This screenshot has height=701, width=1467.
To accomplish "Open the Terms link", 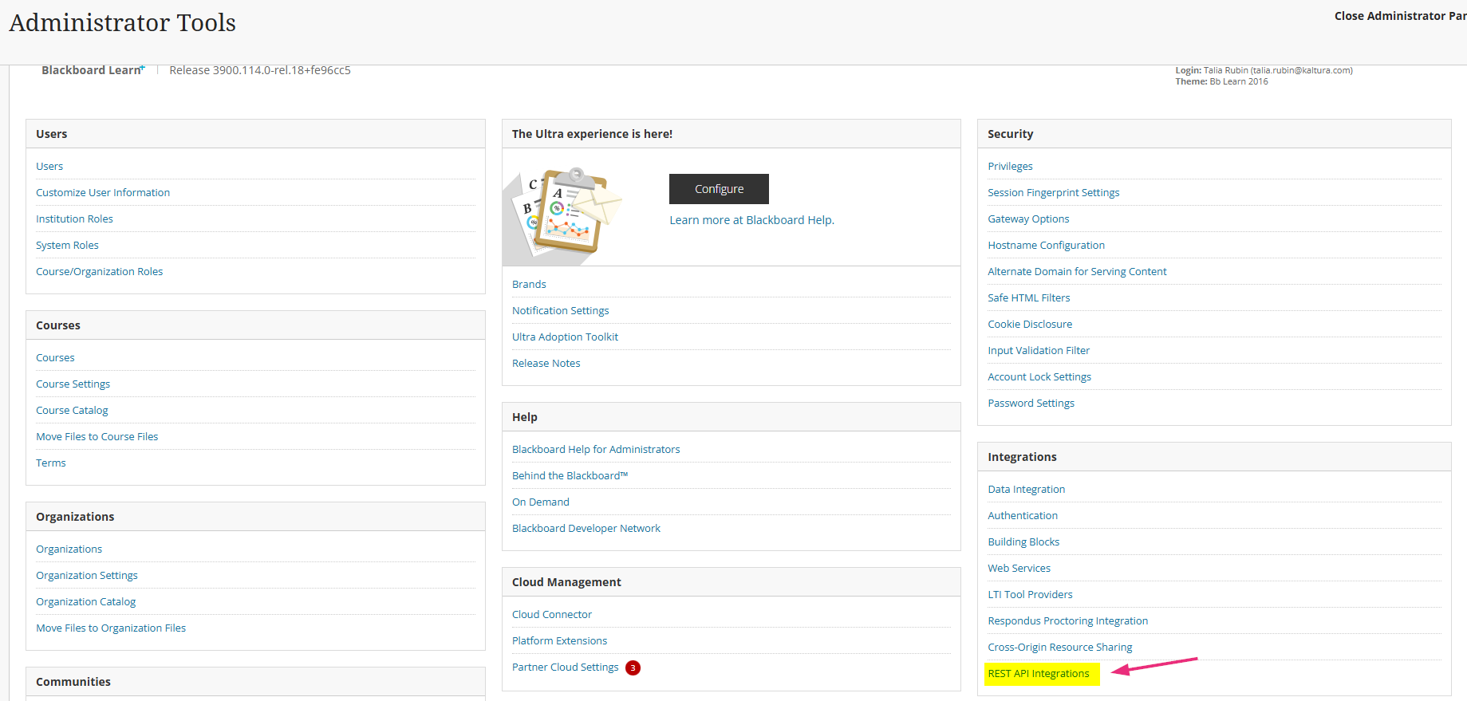I will tap(50, 463).
